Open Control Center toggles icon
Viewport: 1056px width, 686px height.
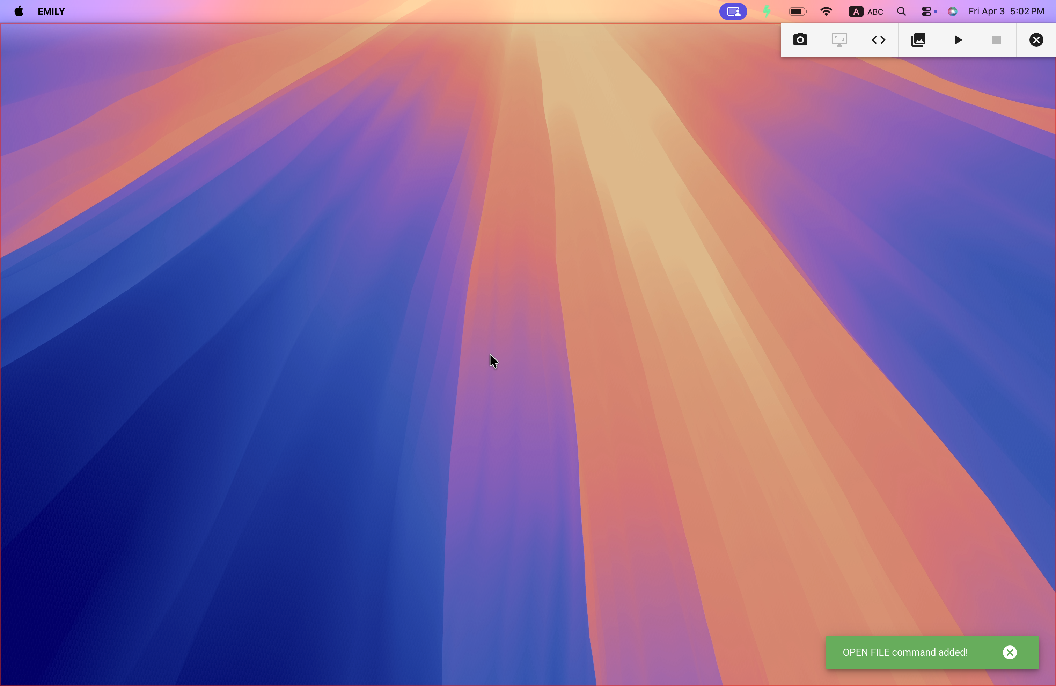(x=928, y=12)
